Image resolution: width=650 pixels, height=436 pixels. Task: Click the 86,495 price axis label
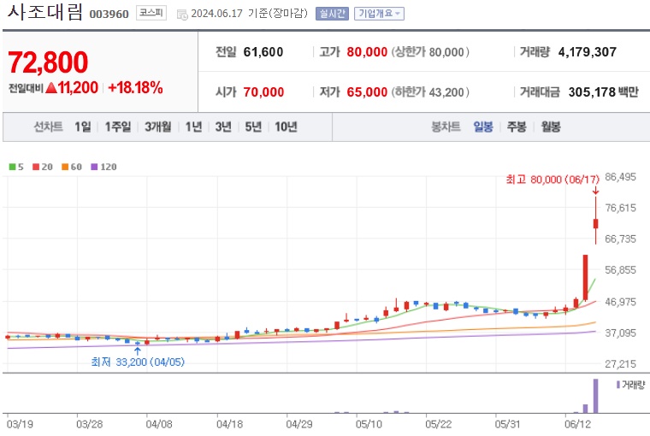pyautogui.click(x=620, y=177)
